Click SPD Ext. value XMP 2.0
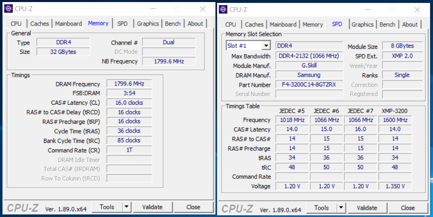 (402, 56)
